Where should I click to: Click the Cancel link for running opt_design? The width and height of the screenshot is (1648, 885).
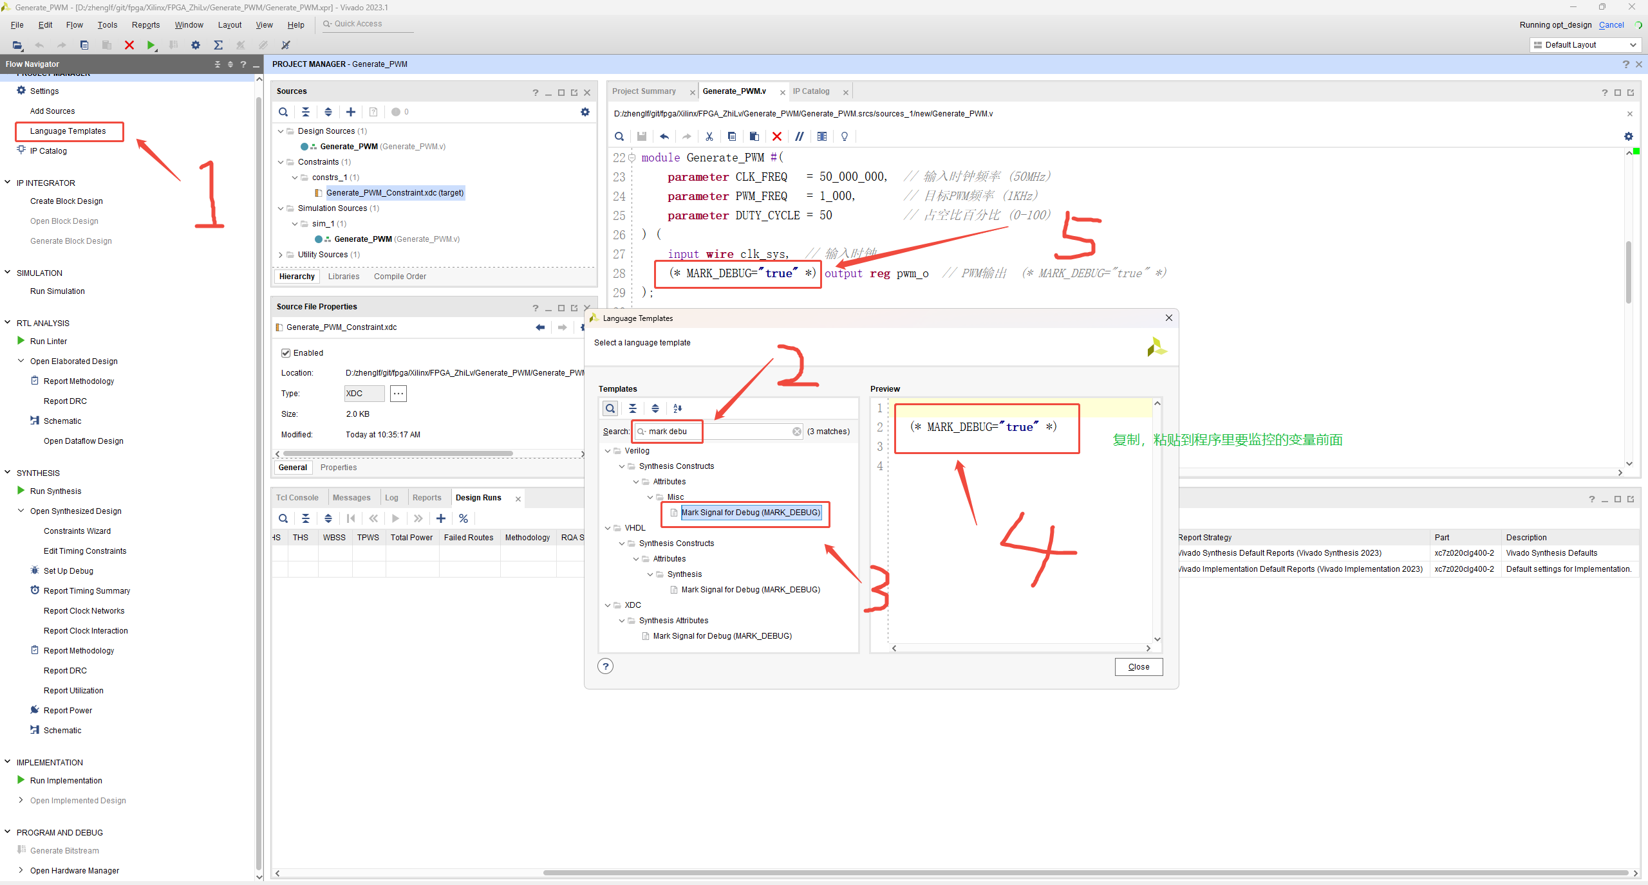pos(1611,25)
